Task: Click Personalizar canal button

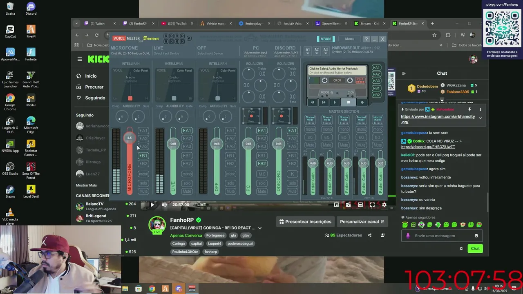Action: pos(362,222)
